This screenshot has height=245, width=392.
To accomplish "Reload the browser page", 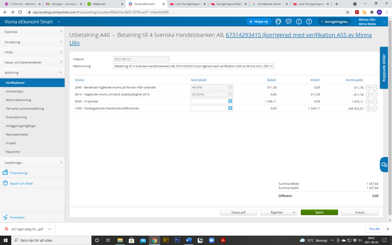I will point(20,12).
